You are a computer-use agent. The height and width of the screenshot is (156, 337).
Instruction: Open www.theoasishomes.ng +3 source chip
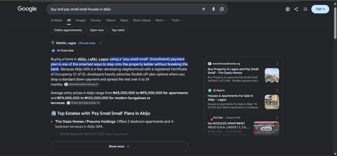82,84
